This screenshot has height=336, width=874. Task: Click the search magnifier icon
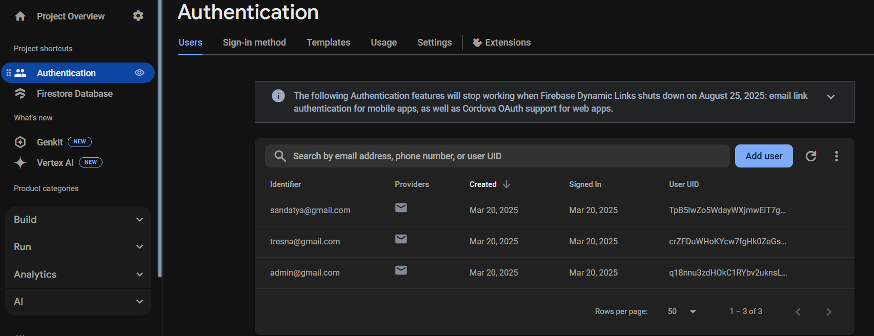(280, 156)
